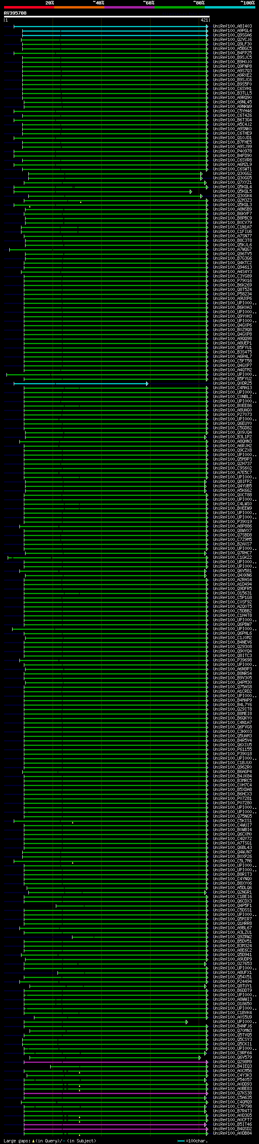Select the UniRef100_P40978 label
The image size is (259, 1144).
(x=232, y=151)
